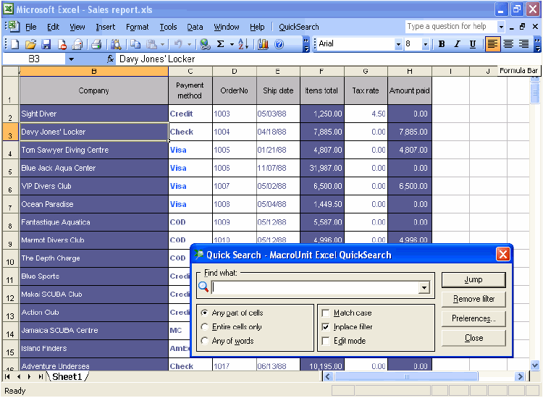This screenshot has height=398, width=543.
Task: Click the Permission restricted-access icon
Action: coord(62,44)
